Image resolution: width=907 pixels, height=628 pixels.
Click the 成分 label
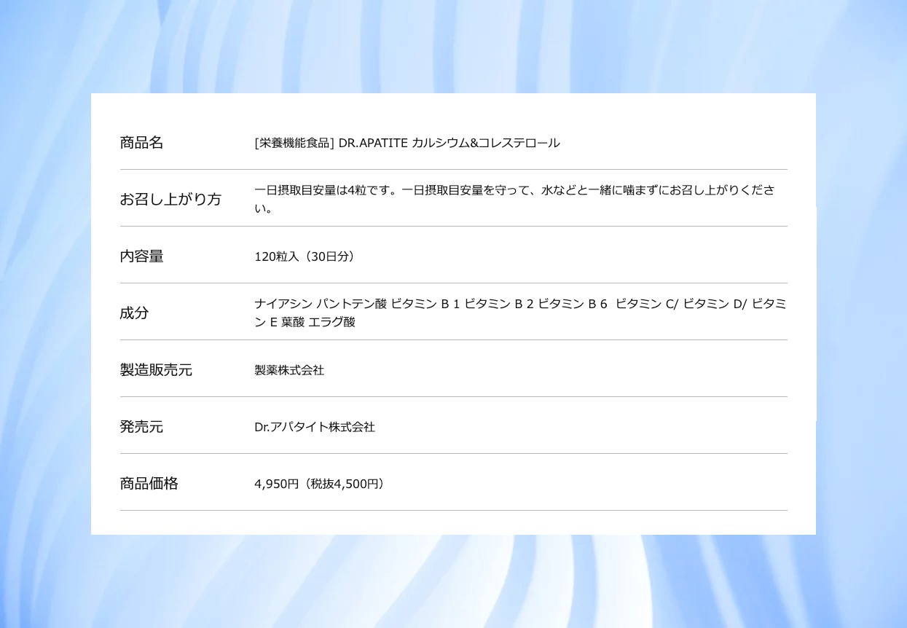pyautogui.click(x=134, y=313)
